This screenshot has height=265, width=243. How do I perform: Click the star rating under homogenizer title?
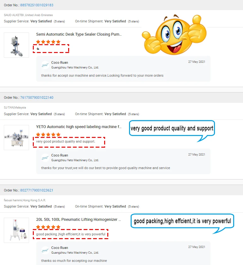(x=48, y=227)
